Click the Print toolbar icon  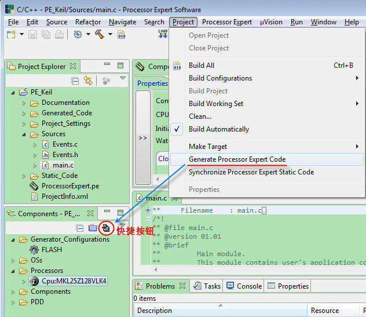point(59,35)
